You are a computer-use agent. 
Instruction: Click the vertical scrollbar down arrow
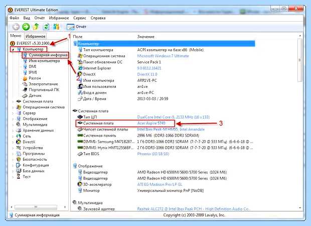pyautogui.click(x=300, y=208)
